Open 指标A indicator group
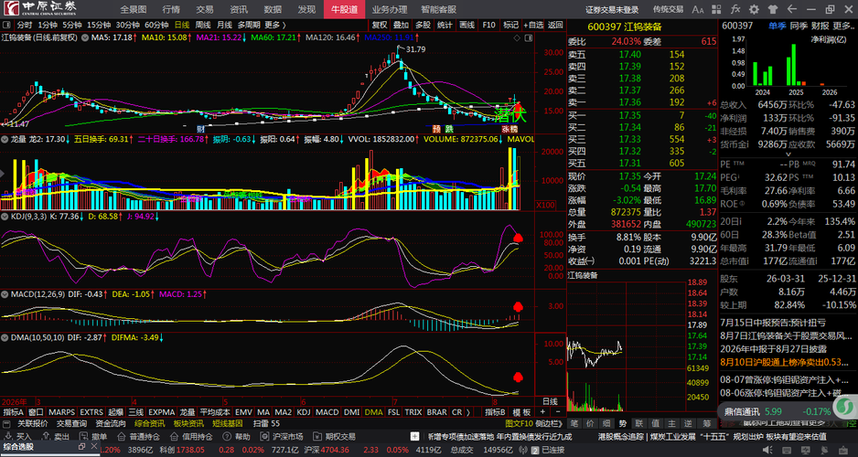Screen dimensions: 858x457 click(x=13, y=411)
